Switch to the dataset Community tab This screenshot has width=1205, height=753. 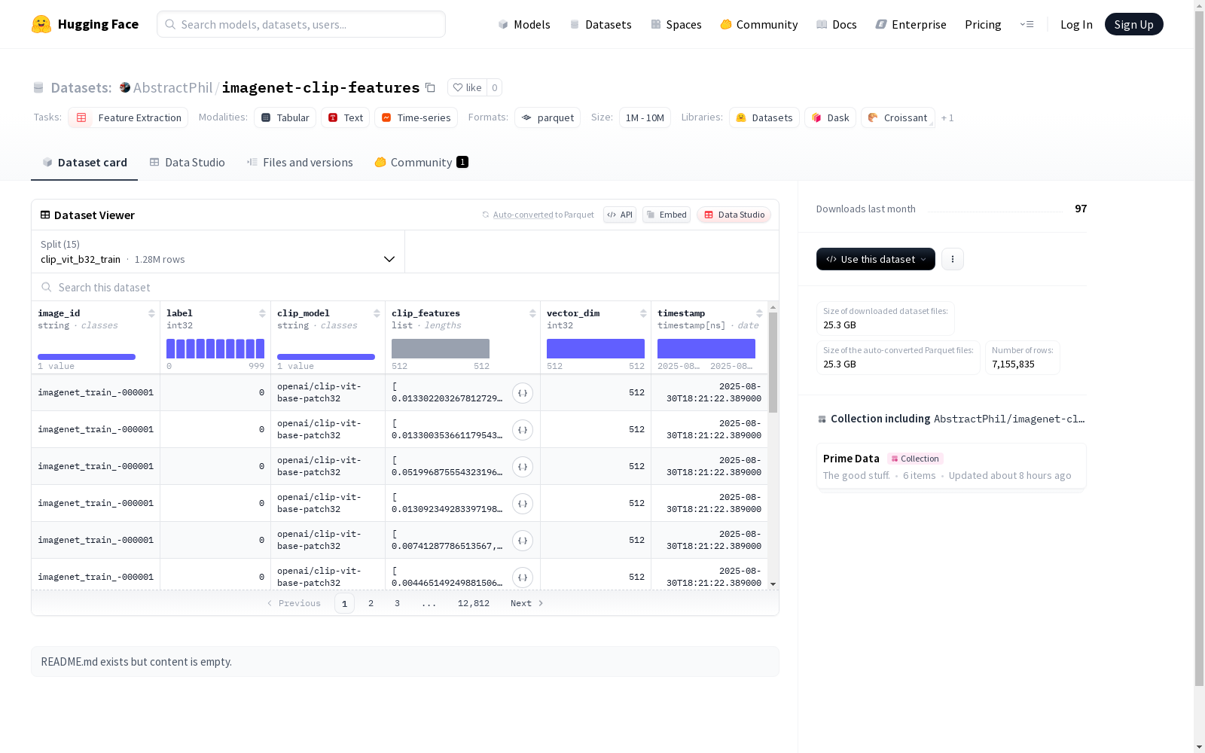coord(421,163)
